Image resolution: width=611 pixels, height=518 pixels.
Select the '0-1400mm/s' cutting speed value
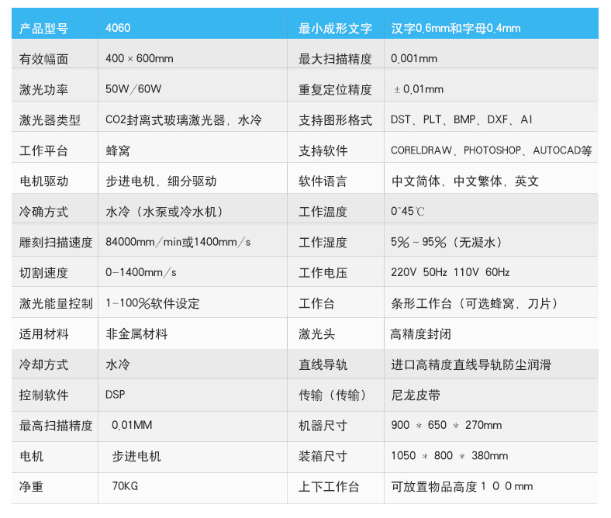click(x=140, y=272)
